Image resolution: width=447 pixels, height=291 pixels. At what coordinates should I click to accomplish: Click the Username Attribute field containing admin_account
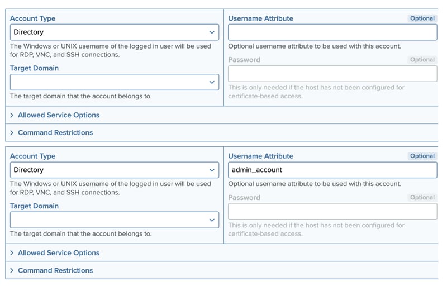[x=332, y=170]
